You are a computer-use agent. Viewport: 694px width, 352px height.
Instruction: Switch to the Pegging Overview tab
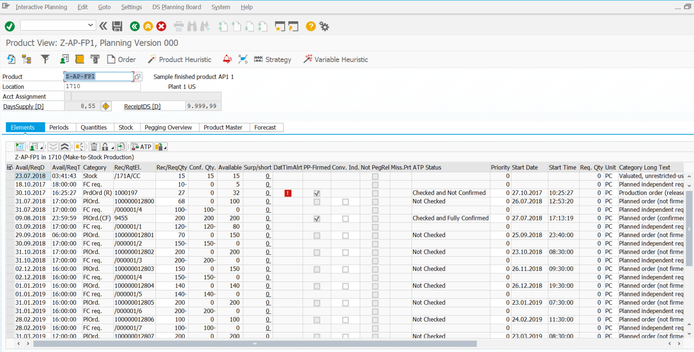[168, 127]
